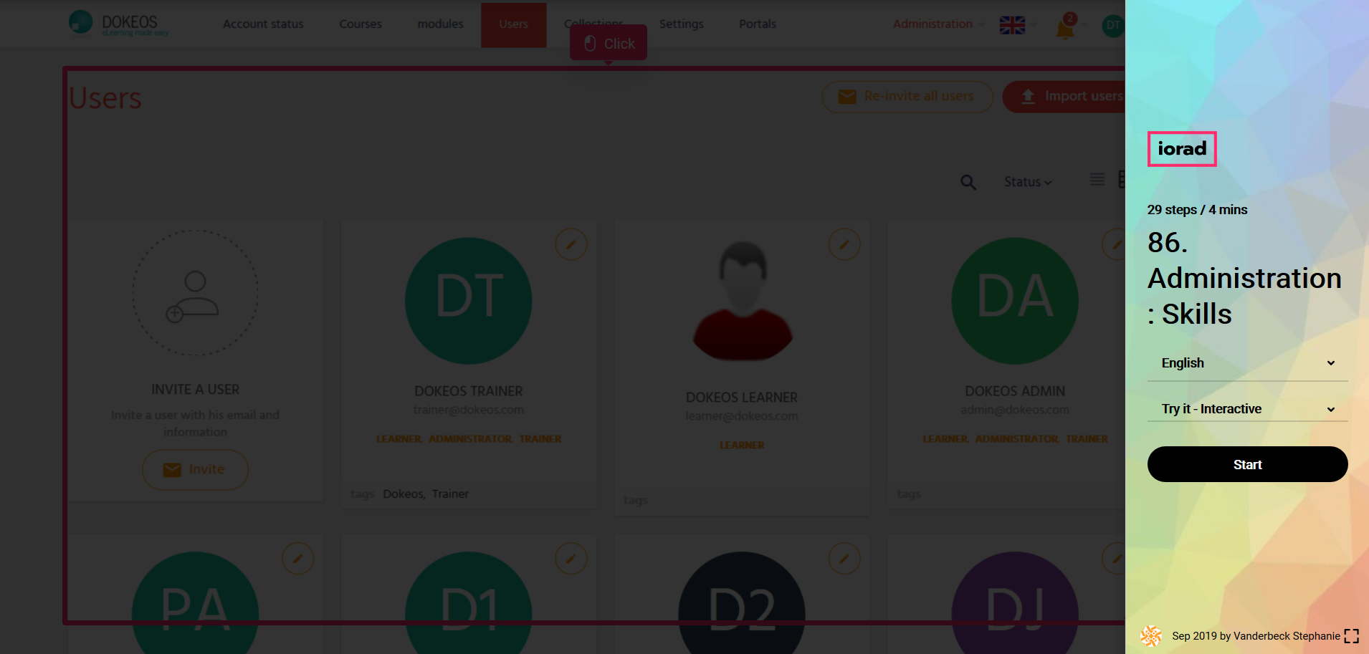Screen dimensions: 1369x654
Task: Edit Dokeos Learner with pencil icon
Action: click(x=844, y=245)
